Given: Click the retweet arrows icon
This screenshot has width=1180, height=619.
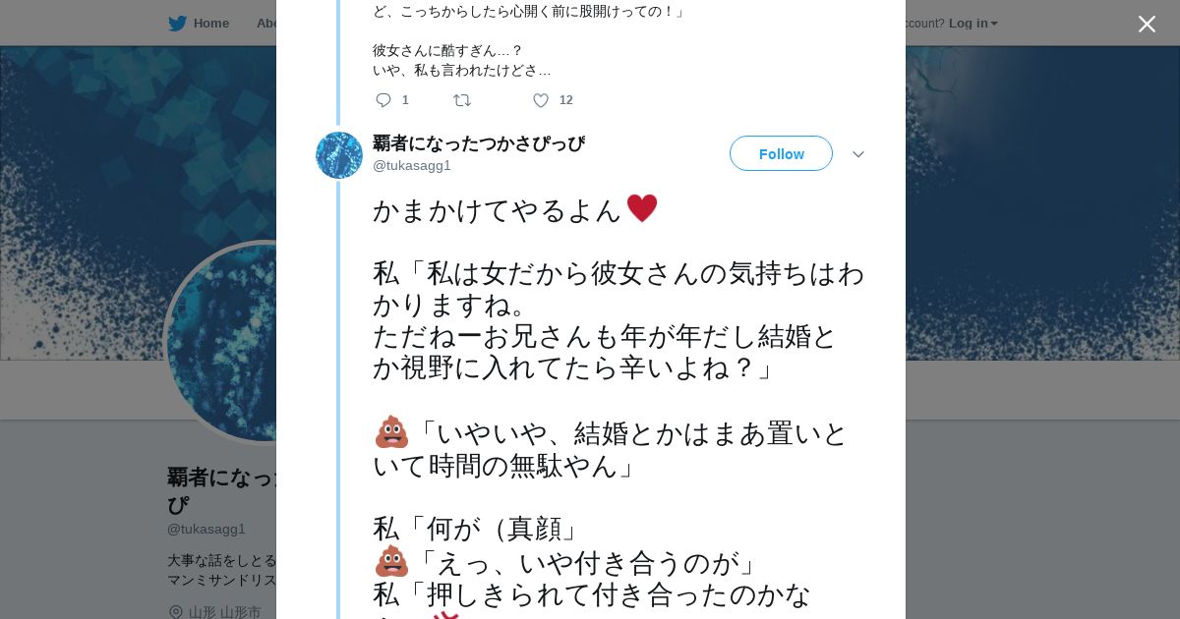Looking at the screenshot, I should [462, 100].
